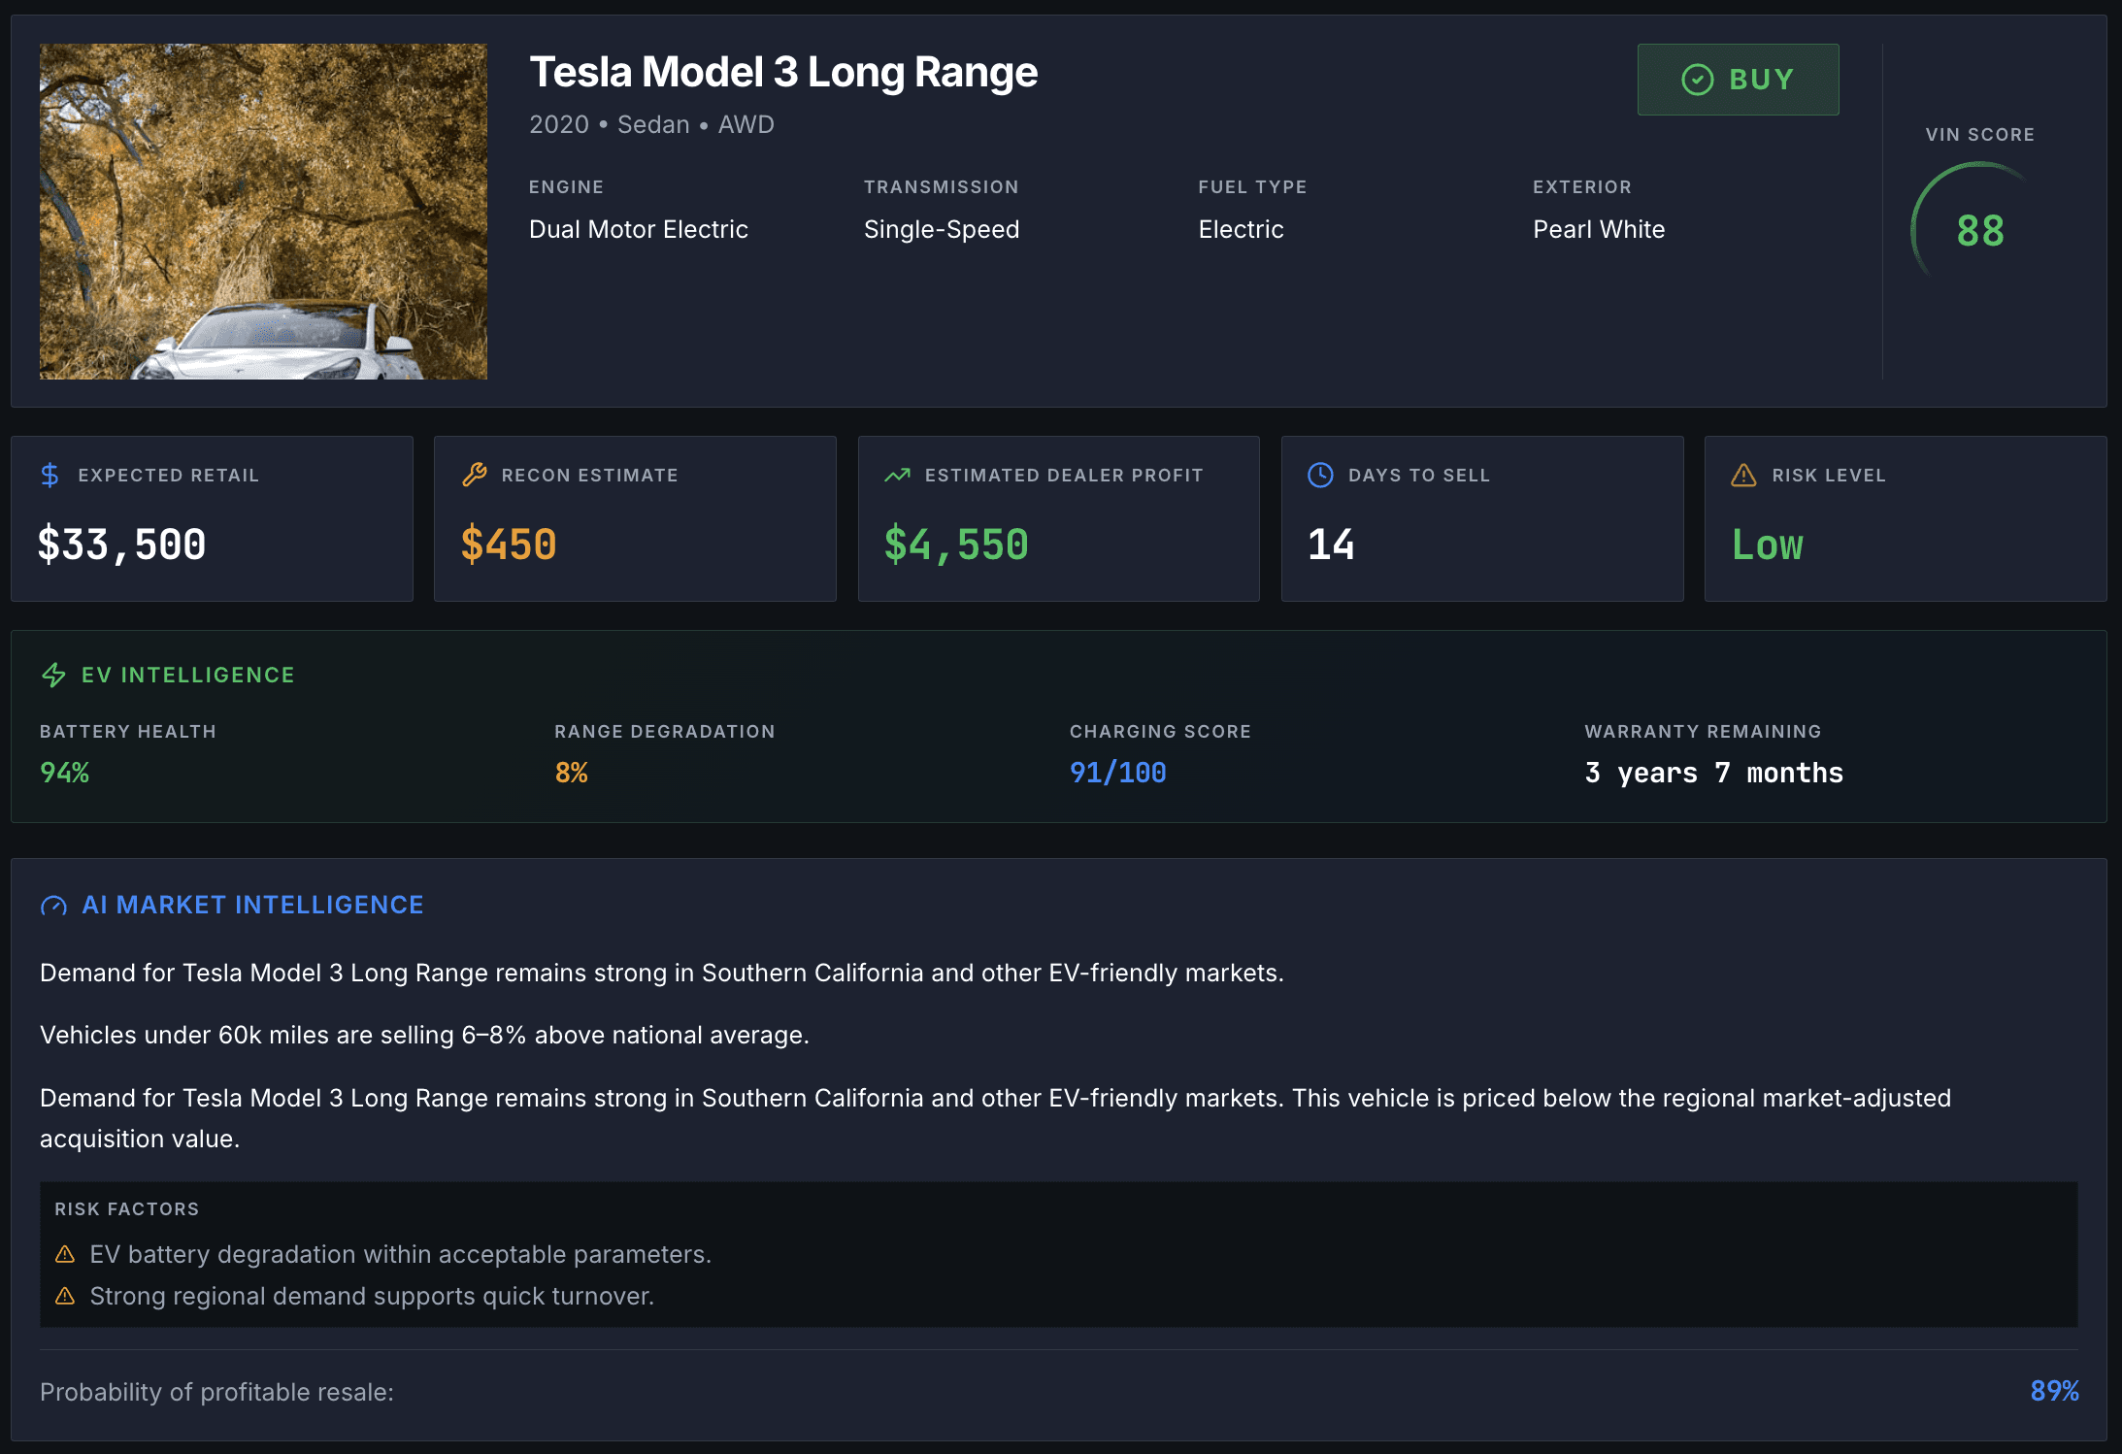Image resolution: width=2122 pixels, height=1454 pixels.
Task: Click warning icon beside EV battery degradation
Action: click(65, 1254)
